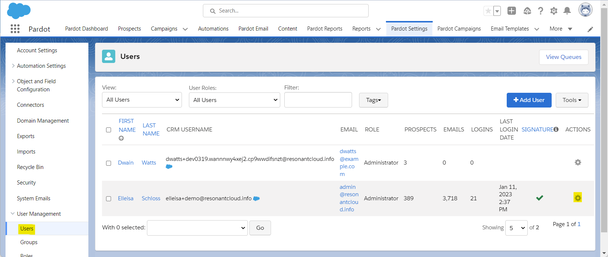The height and width of the screenshot is (257, 608).
Task: Click the pencil edit navigation icon
Action: (x=590, y=29)
